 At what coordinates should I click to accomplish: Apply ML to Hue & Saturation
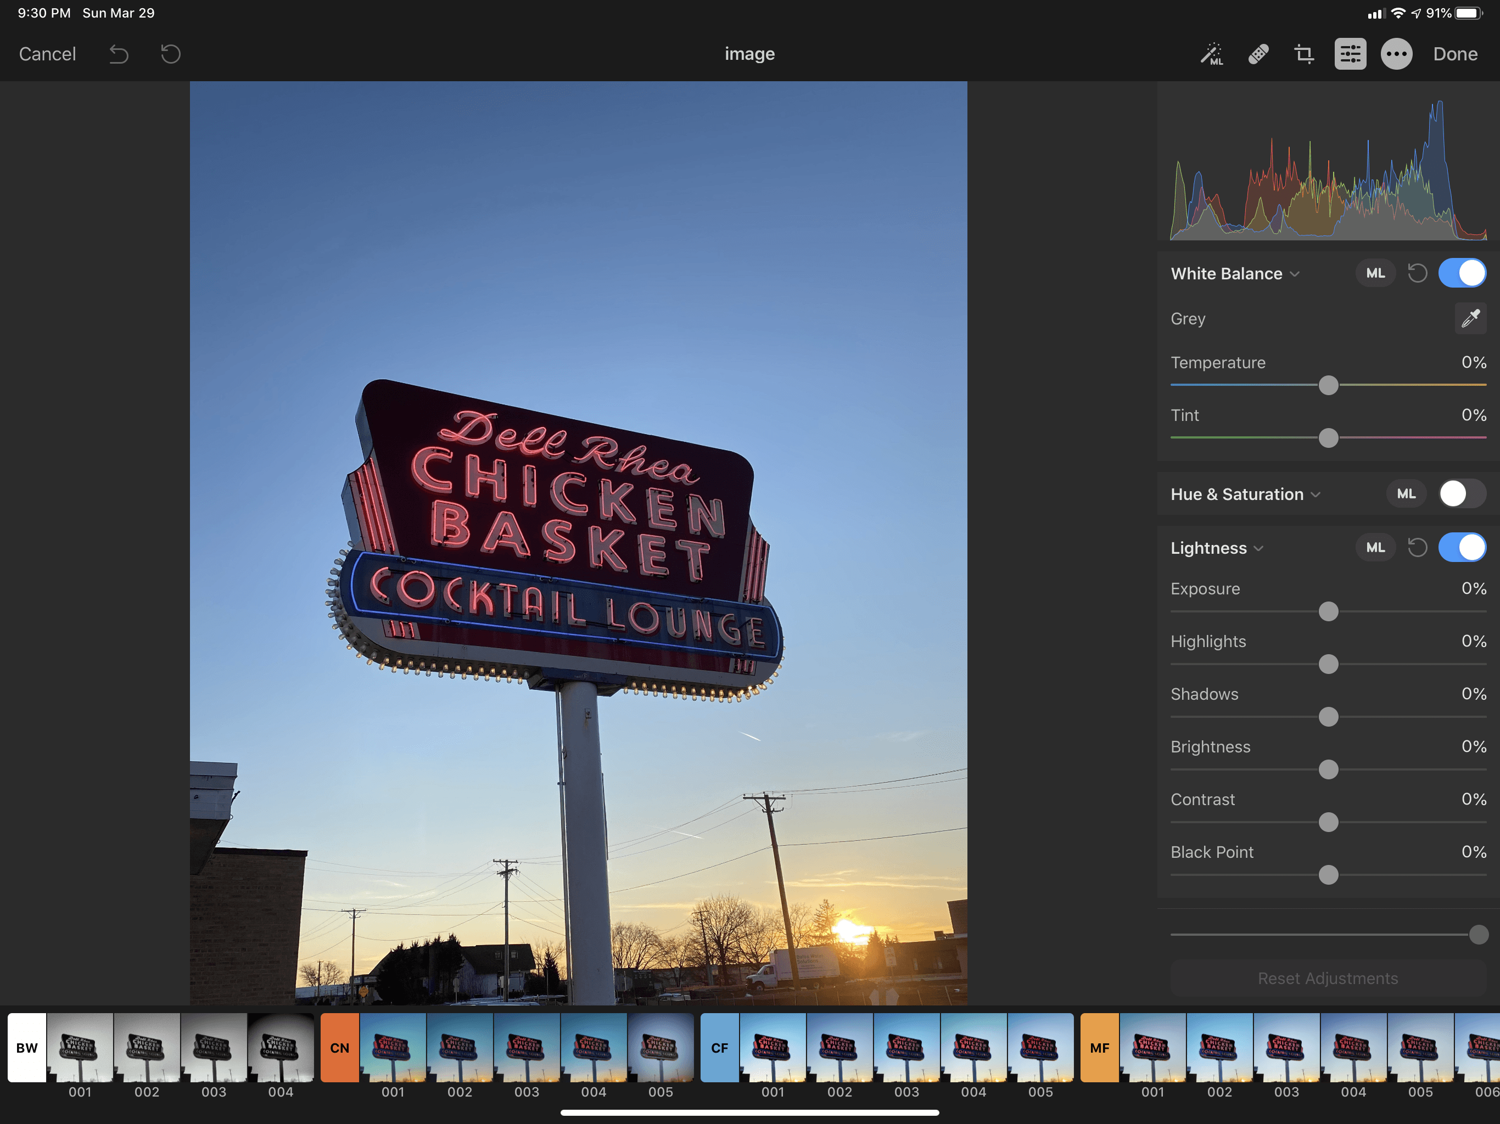[x=1406, y=494]
